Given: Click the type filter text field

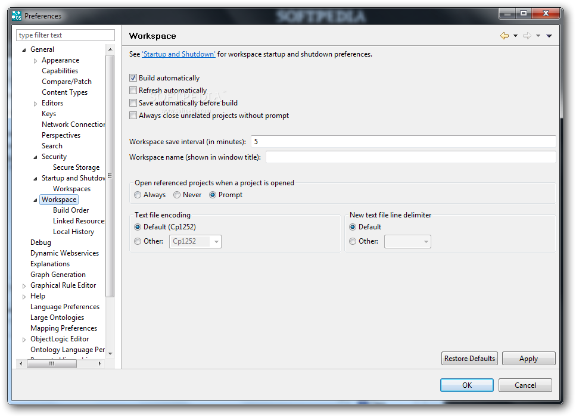Looking at the screenshot, I should pos(66,35).
